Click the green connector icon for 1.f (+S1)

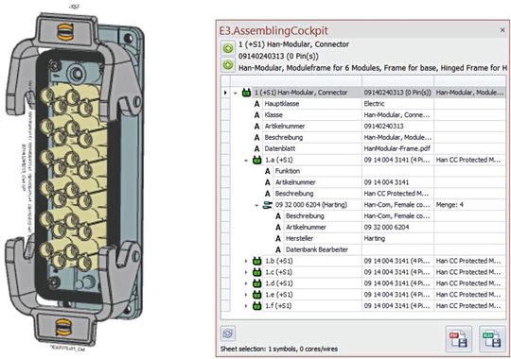tap(257, 305)
